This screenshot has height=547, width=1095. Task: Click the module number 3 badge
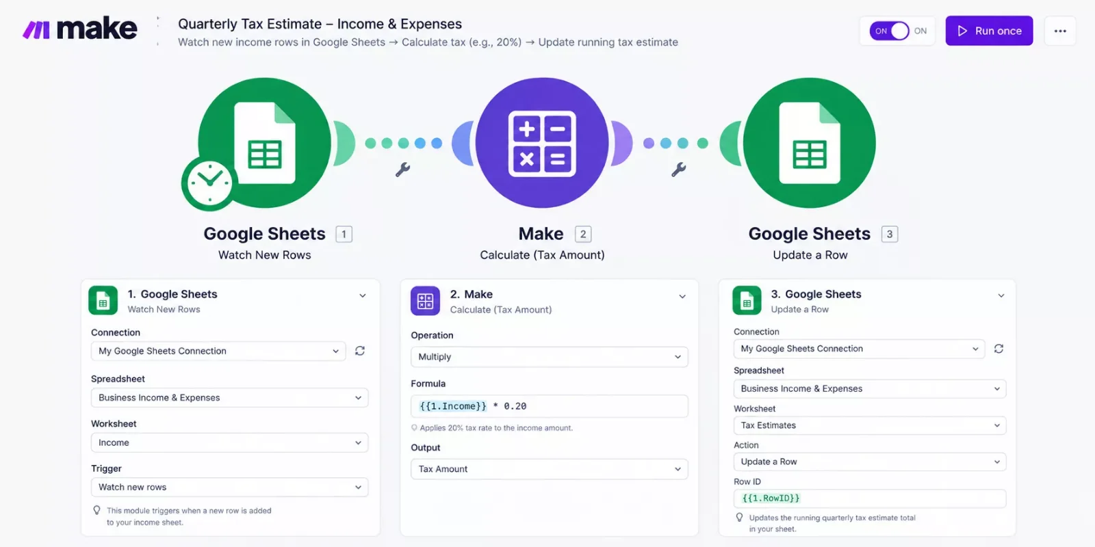(x=890, y=234)
